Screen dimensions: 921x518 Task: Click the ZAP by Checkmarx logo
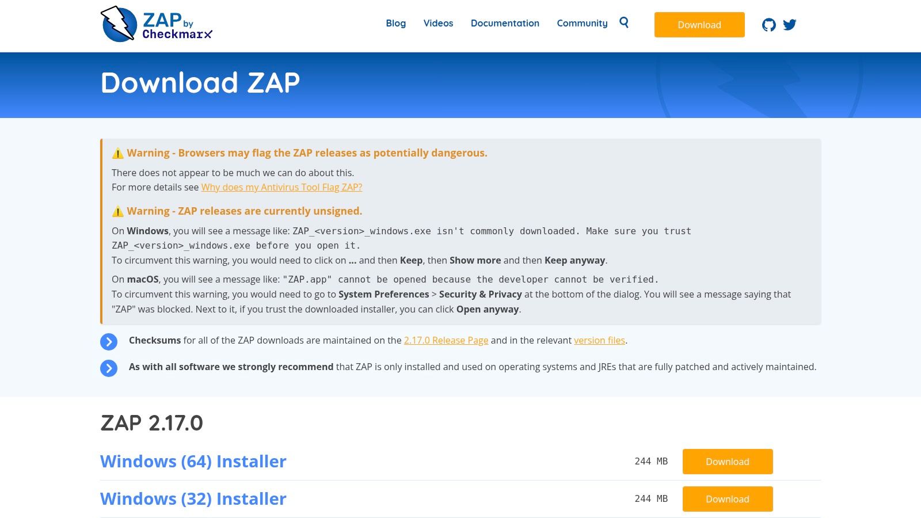155,25
